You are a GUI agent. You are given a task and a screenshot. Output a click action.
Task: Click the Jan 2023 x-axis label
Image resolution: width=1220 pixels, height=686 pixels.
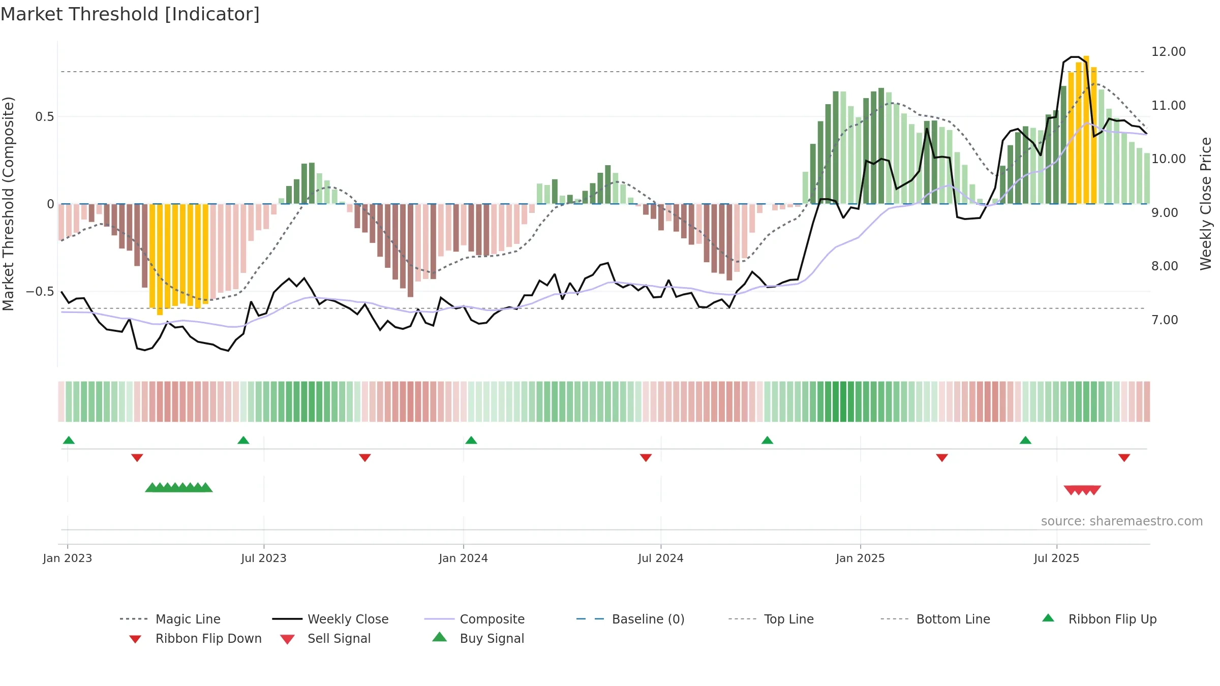tap(68, 558)
